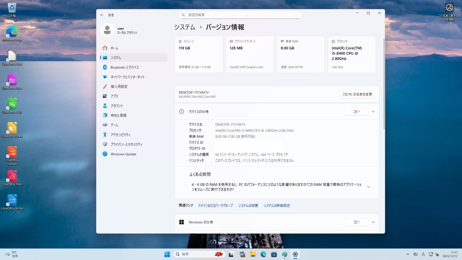Open ネットワークとインターネット settings
This screenshot has height=260, width=462.
128,77
